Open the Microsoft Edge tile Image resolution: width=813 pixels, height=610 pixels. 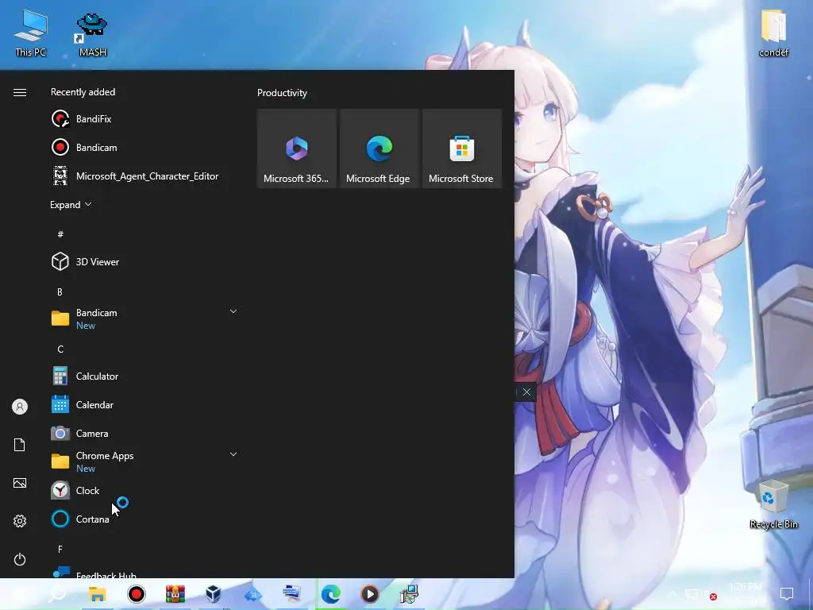point(379,149)
